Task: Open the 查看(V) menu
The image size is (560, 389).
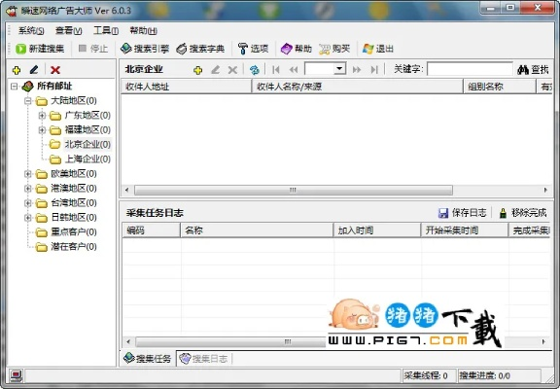Action: pos(69,31)
